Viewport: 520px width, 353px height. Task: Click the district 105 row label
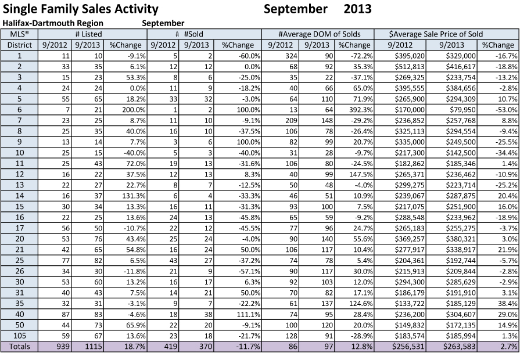(x=19, y=336)
